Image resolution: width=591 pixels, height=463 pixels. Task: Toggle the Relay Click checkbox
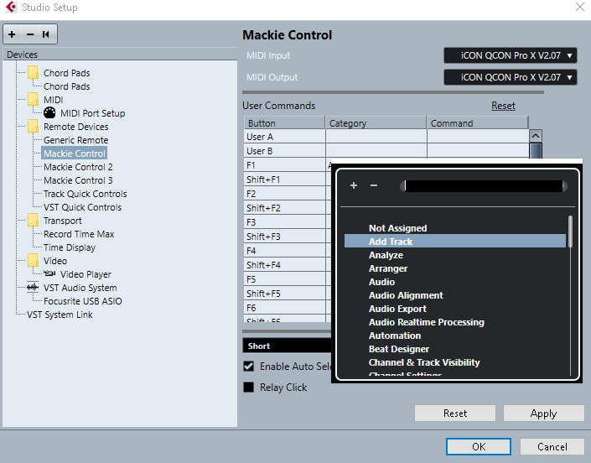pyautogui.click(x=249, y=388)
